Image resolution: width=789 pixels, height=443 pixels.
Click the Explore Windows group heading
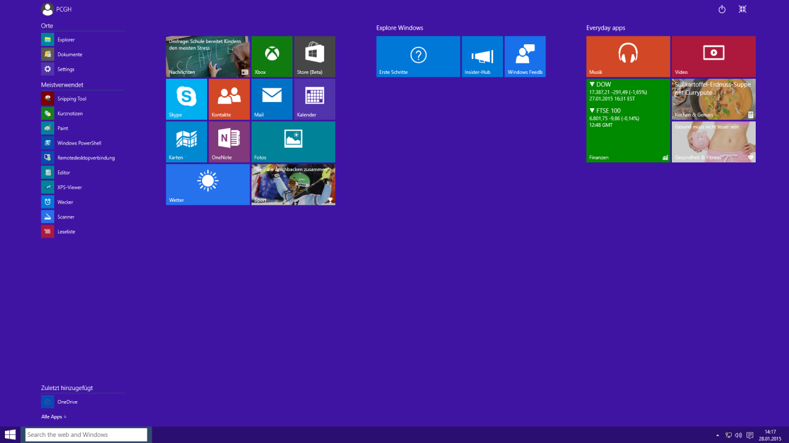[399, 28]
